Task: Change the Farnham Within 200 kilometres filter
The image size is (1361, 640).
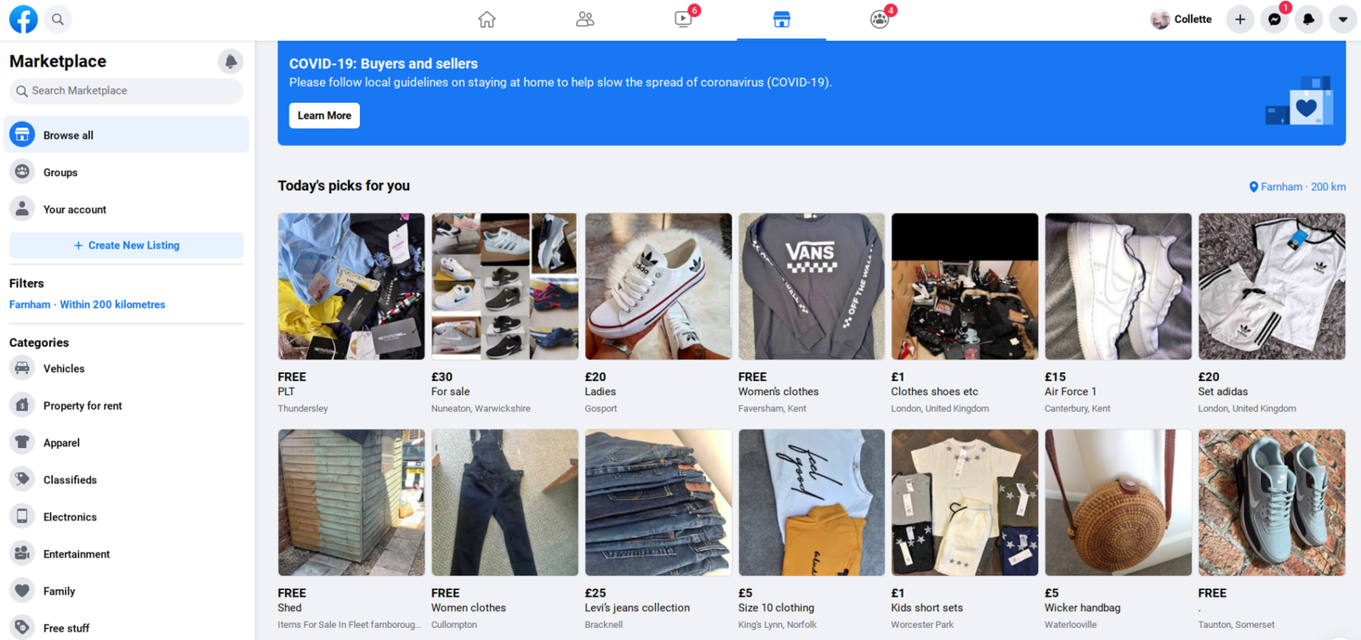Action: [x=88, y=304]
